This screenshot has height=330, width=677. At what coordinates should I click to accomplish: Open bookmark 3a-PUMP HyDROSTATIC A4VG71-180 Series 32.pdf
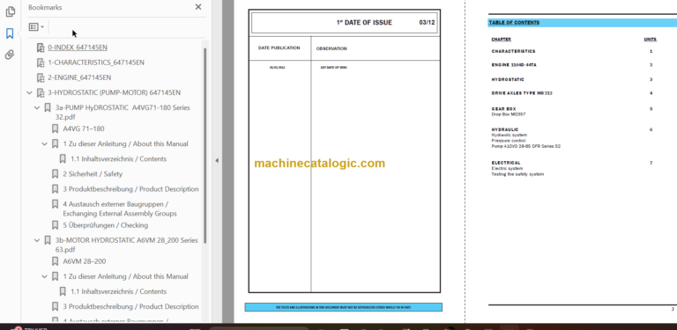(x=123, y=112)
